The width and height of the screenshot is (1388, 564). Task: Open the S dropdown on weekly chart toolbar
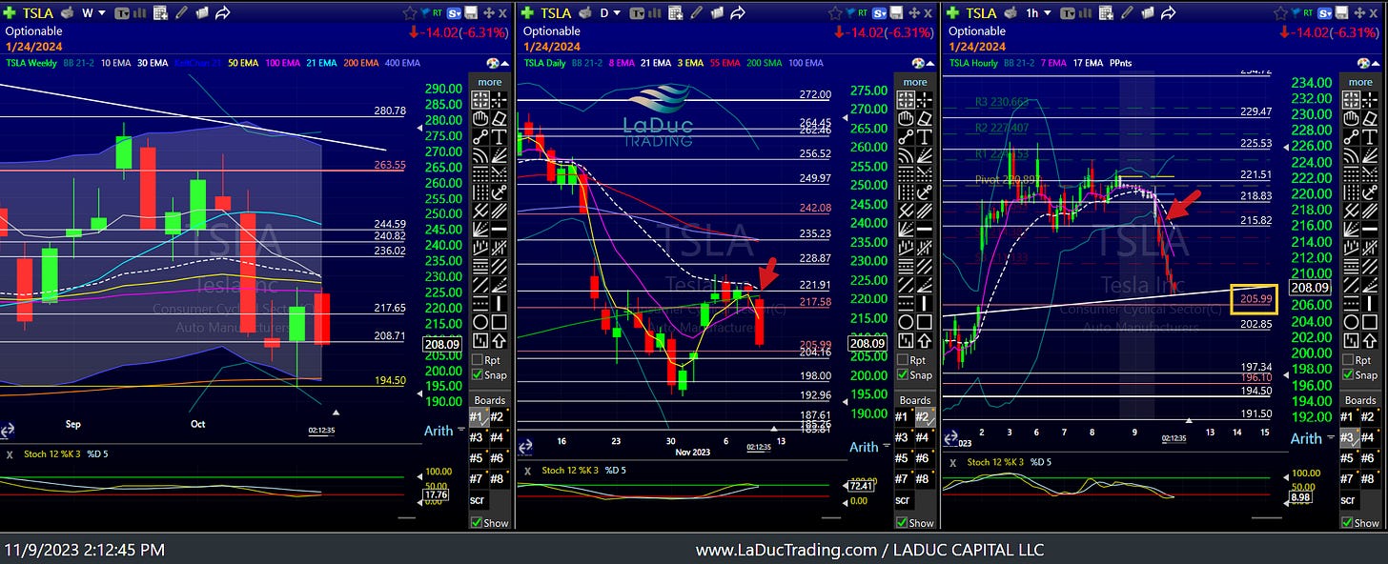pos(454,13)
